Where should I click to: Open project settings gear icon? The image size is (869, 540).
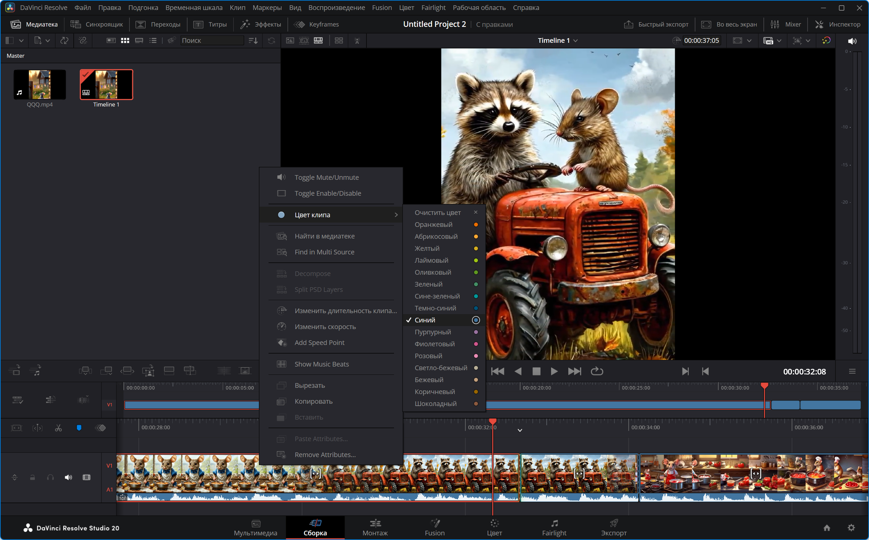click(851, 527)
